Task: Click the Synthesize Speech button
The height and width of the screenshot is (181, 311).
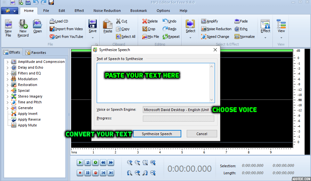Action: click(157, 134)
